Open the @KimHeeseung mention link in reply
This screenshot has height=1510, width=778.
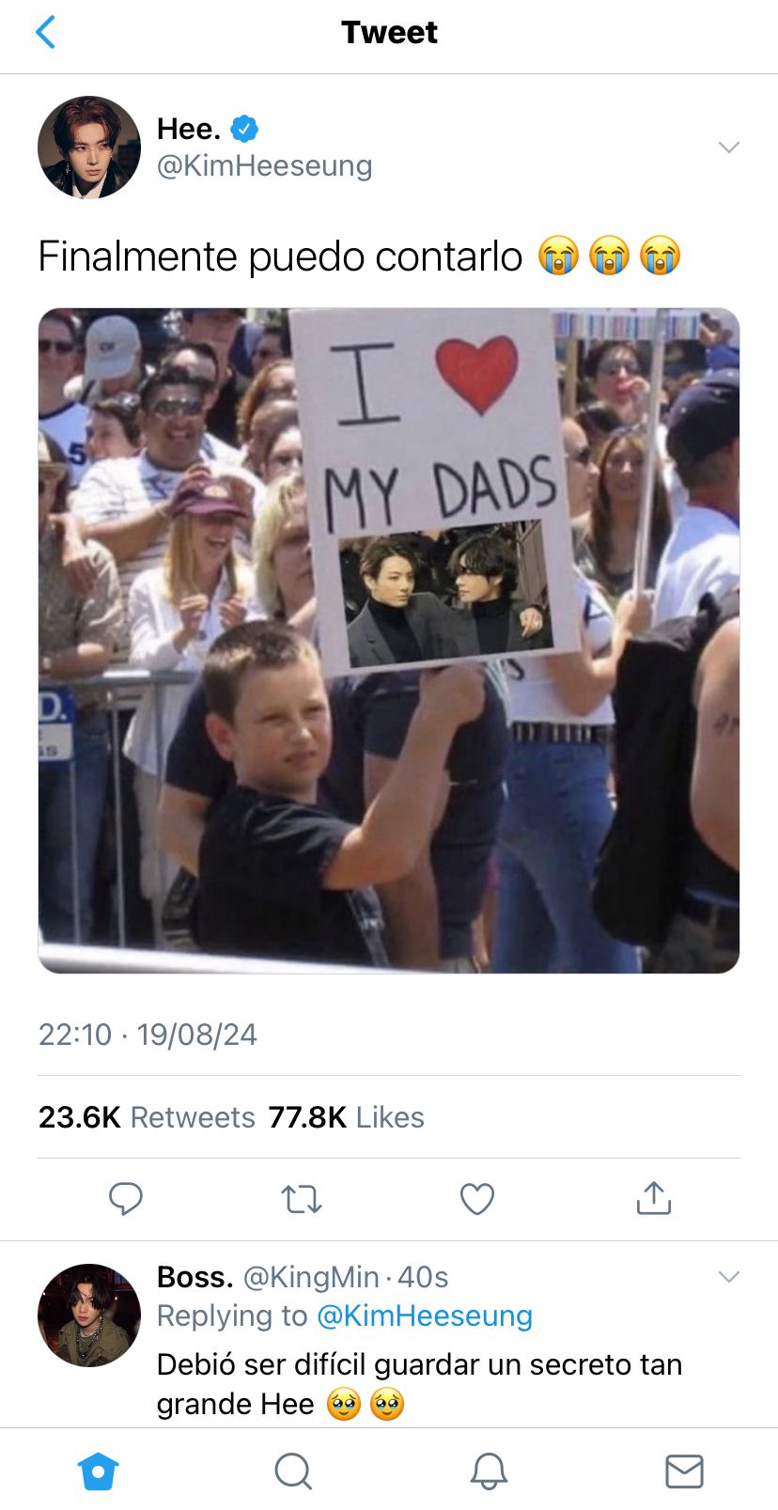[x=425, y=1315]
